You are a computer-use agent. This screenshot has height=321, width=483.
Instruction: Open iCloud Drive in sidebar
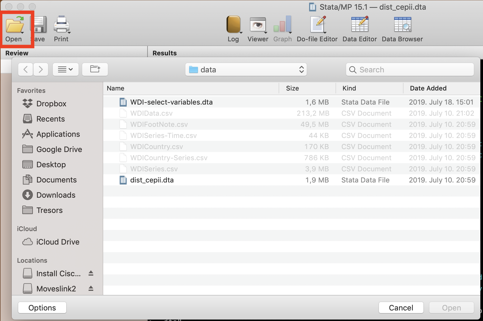click(51, 242)
